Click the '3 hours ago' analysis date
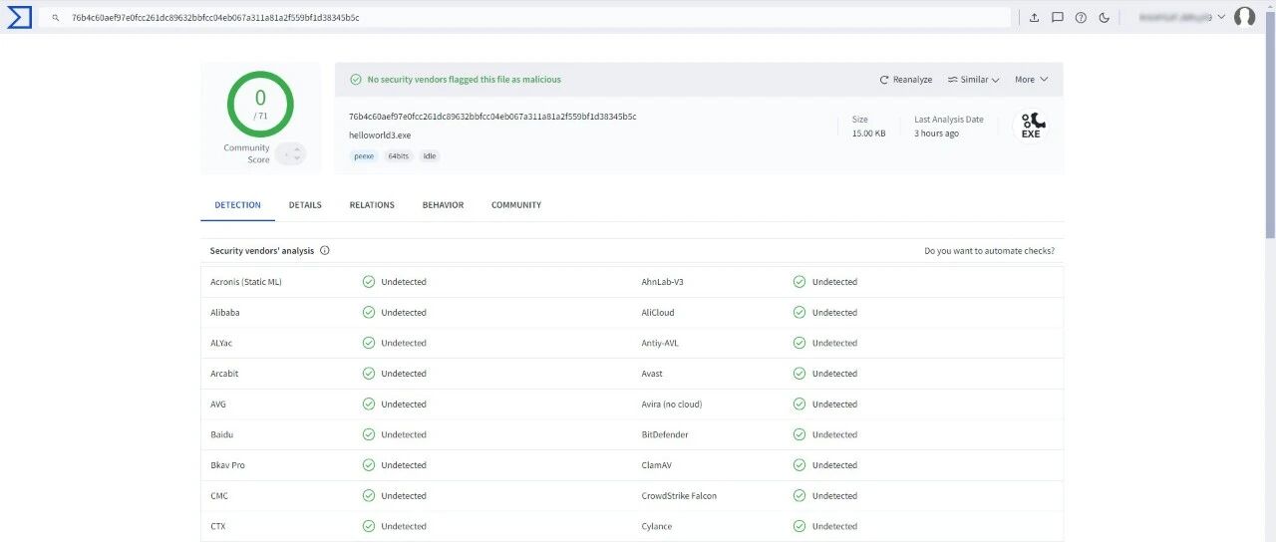Screen dimensions: 1276x542 point(937,134)
